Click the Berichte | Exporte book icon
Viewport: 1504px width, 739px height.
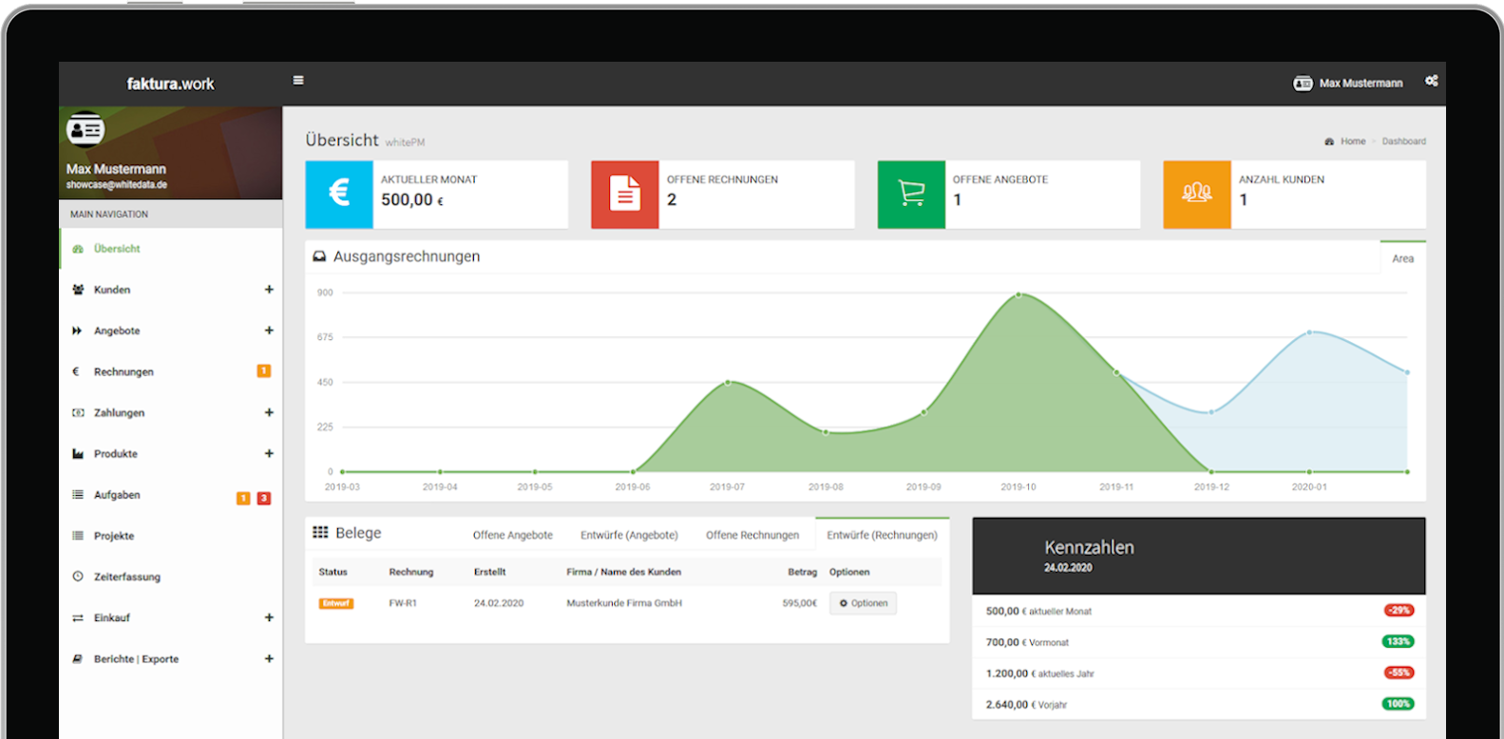78,658
